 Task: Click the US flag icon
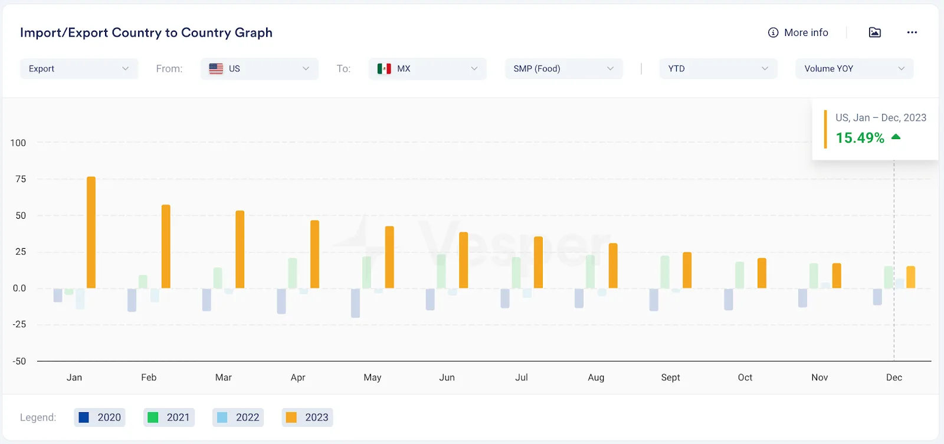tap(216, 68)
